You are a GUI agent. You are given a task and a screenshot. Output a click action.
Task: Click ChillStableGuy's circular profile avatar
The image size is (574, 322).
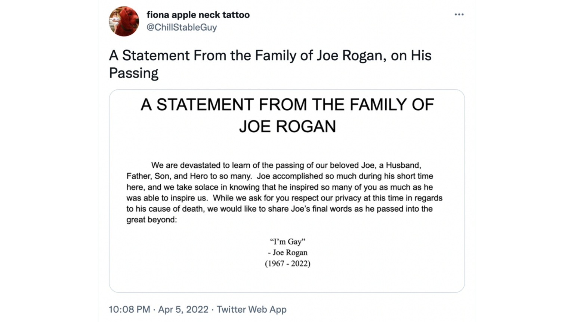[x=124, y=21]
